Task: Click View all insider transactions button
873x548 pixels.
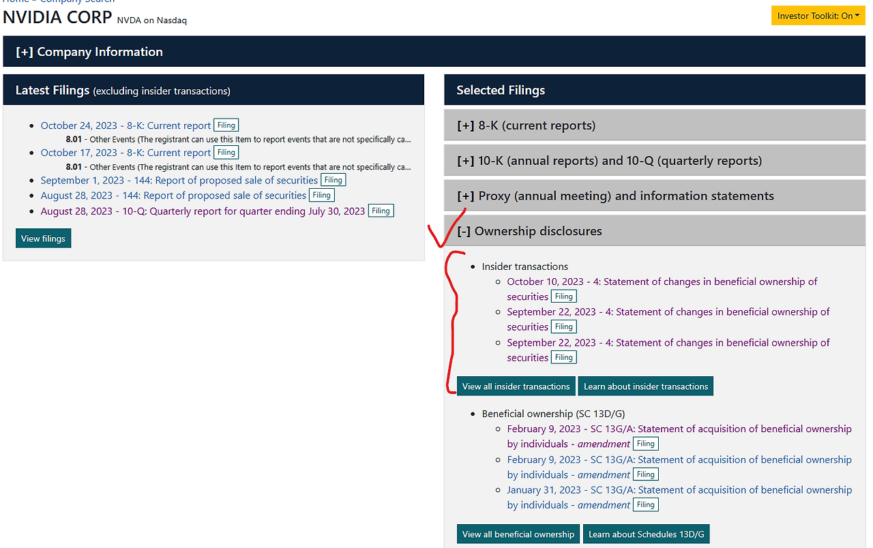Action: click(x=516, y=386)
